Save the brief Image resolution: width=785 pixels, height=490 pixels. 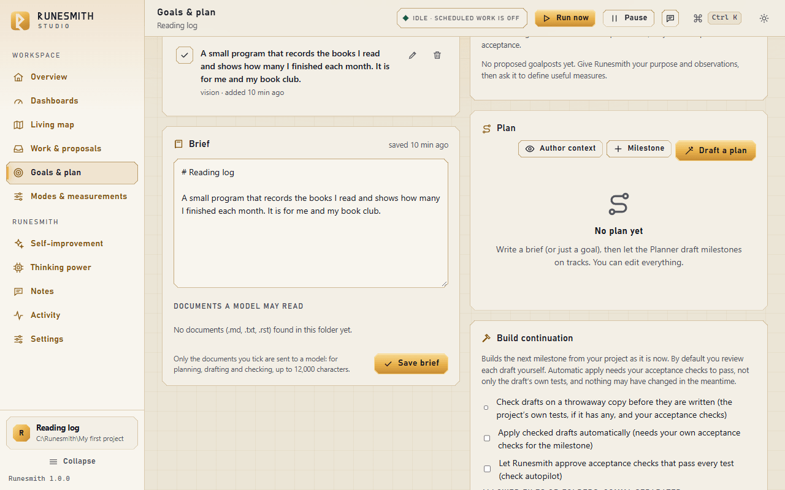[411, 363]
